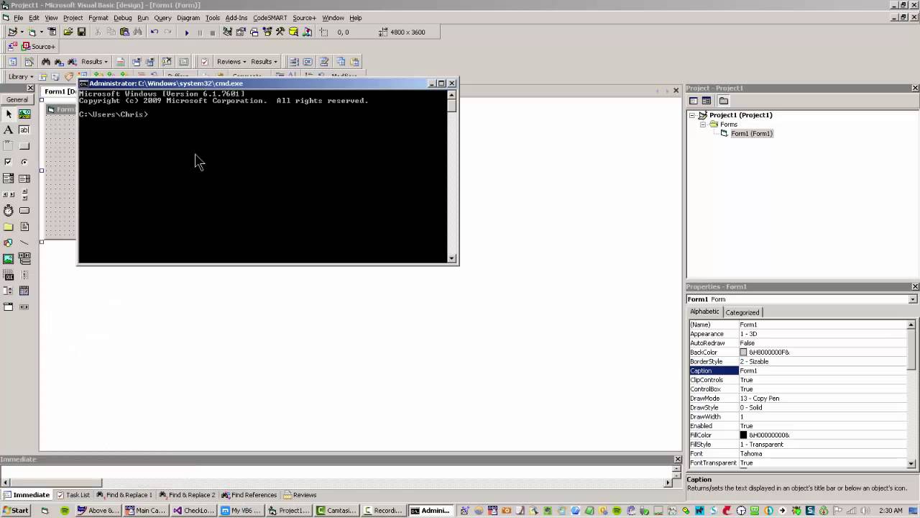Click the Paste toolbar icon
The width and height of the screenshot is (920, 518).
pyautogui.click(x=124, y=32)
